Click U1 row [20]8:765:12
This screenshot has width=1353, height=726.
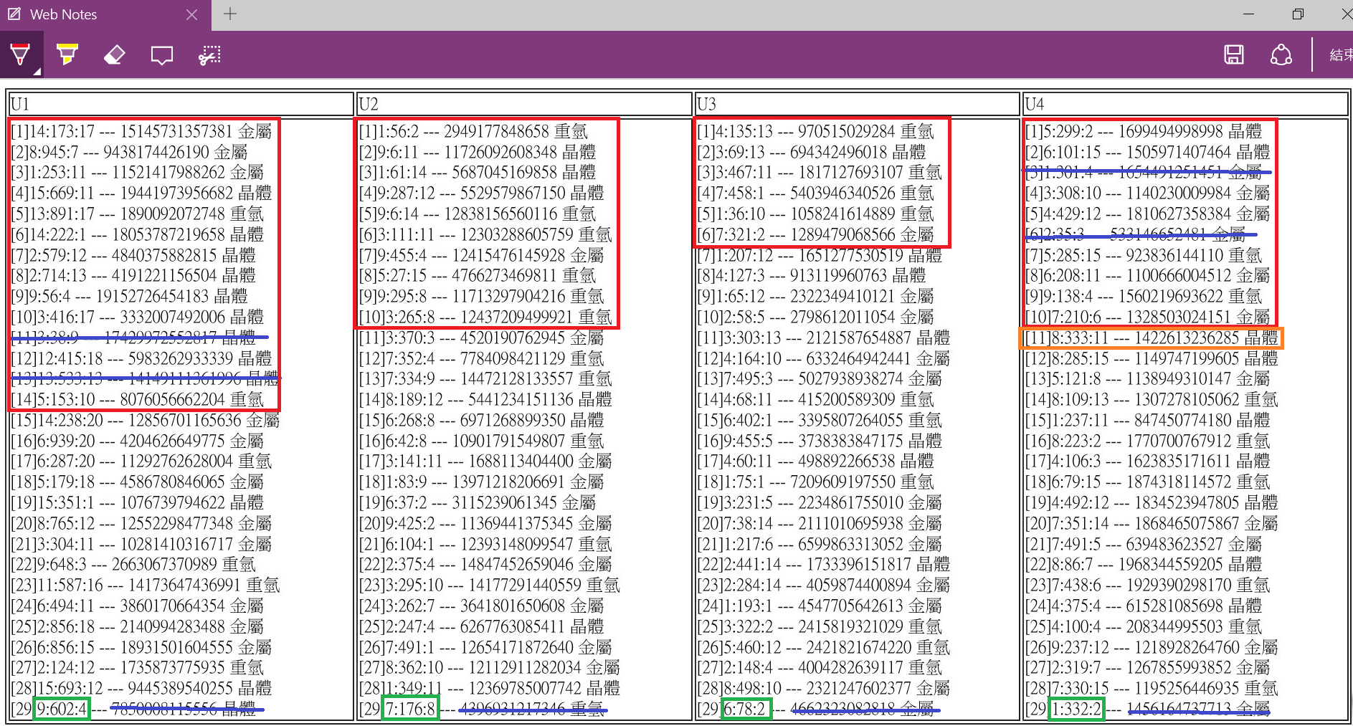[141, 524]
